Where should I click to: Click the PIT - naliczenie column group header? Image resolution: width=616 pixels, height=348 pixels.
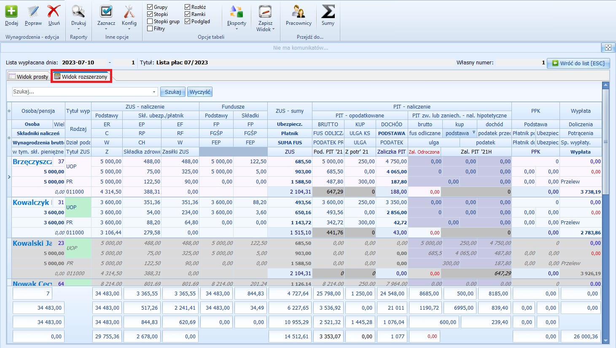pos(412,106)
